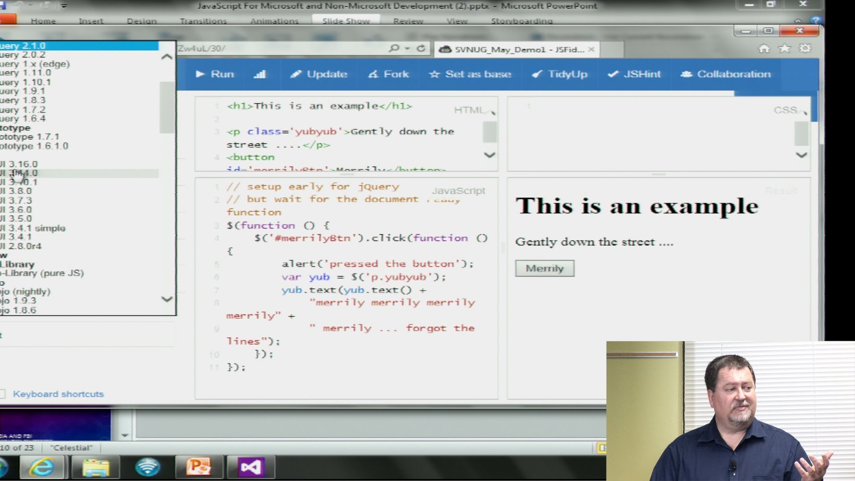Click the bar chart analytics icon
The width and height of the screenshot is (855, 481).
click(259, 73)
